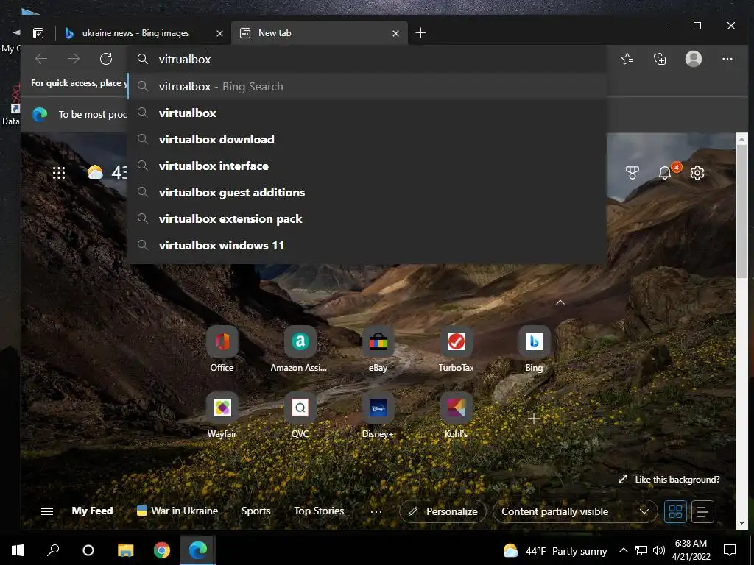Open page settings gear icon
Screen dimensions: 754x565
(x=697, y=173)
